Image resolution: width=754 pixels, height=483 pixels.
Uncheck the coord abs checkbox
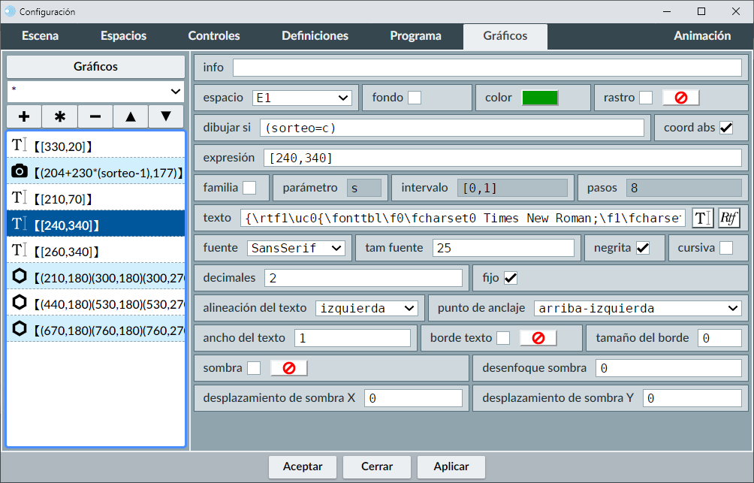[x=726, y=128]
